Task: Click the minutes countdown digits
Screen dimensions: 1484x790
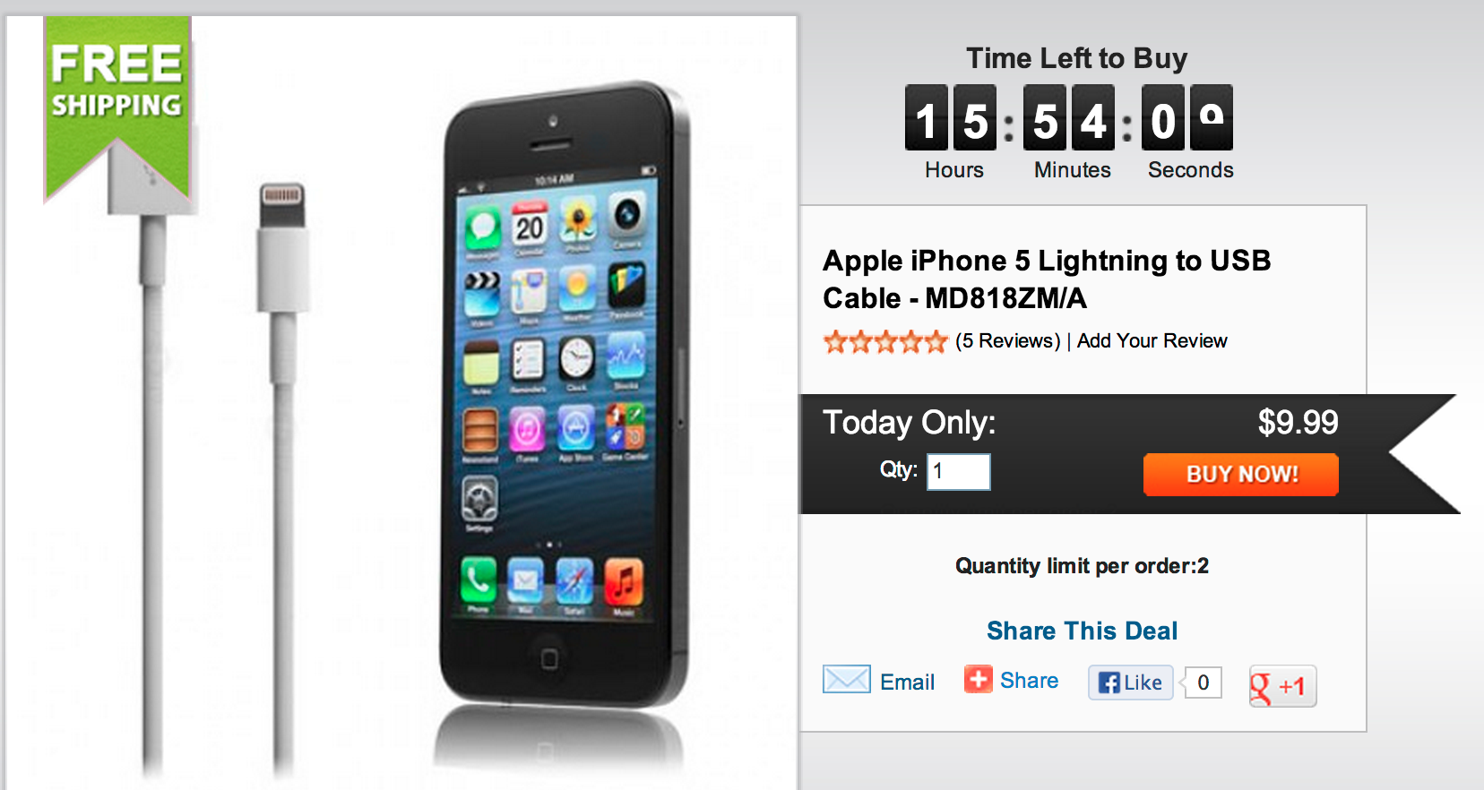Action: [1069, 118]
